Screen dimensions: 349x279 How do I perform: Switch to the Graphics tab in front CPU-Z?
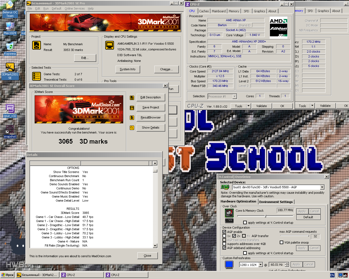point(259,11)
